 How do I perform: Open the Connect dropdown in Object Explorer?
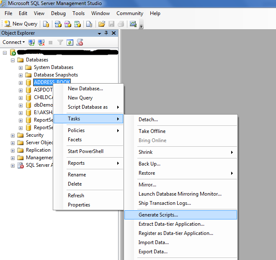pos(13,42)
